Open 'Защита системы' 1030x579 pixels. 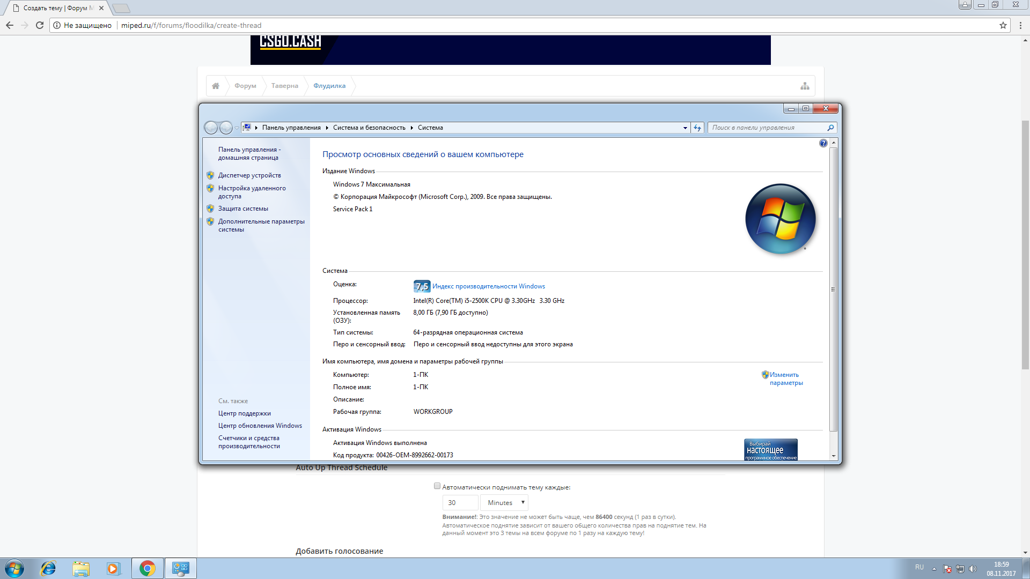pyautogui.click(x=243, y=209)
